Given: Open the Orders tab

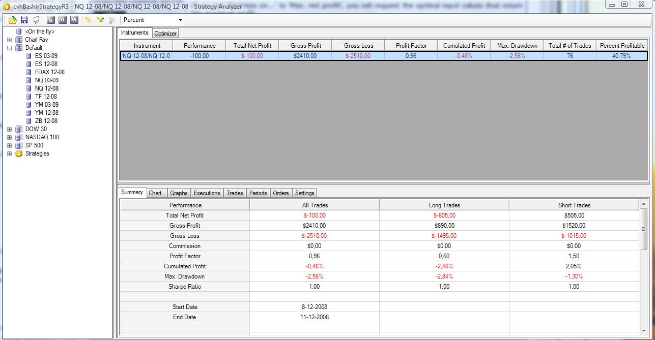Looking at the screenshot, I should [280, 193].
